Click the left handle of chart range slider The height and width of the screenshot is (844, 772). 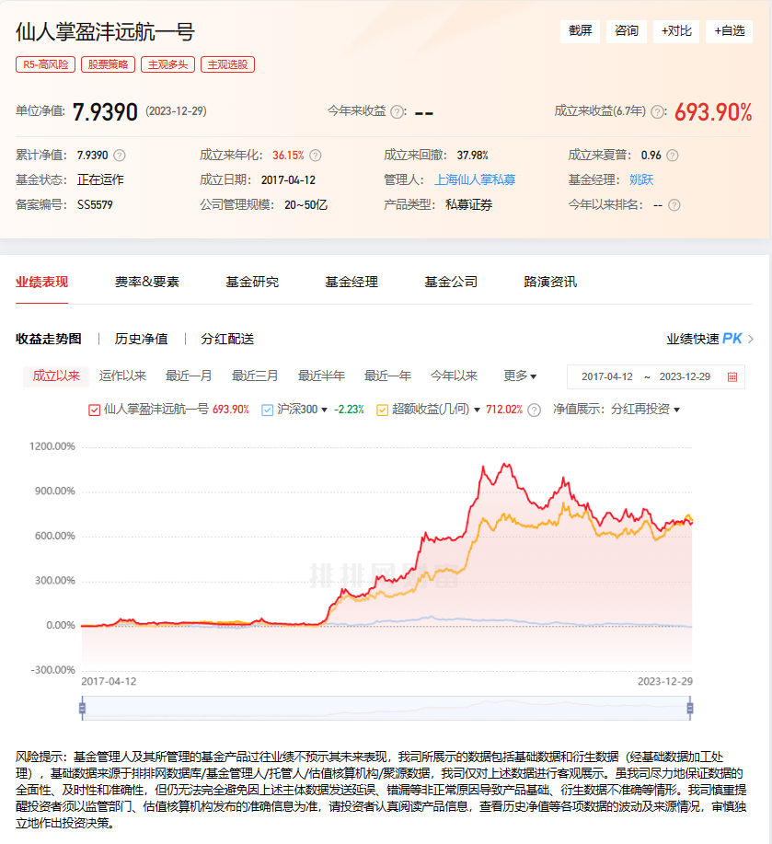[x=82, y=708]
